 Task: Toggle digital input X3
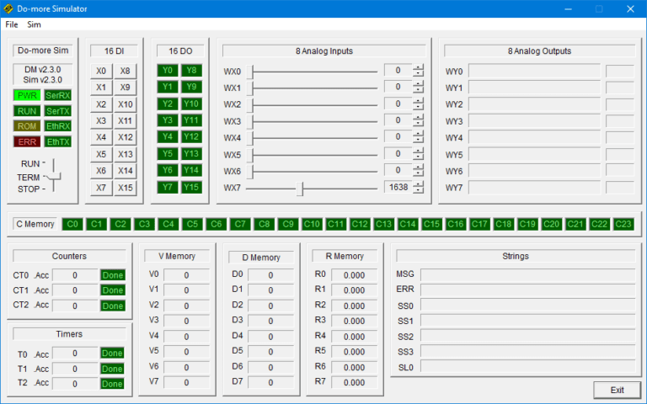101,121
